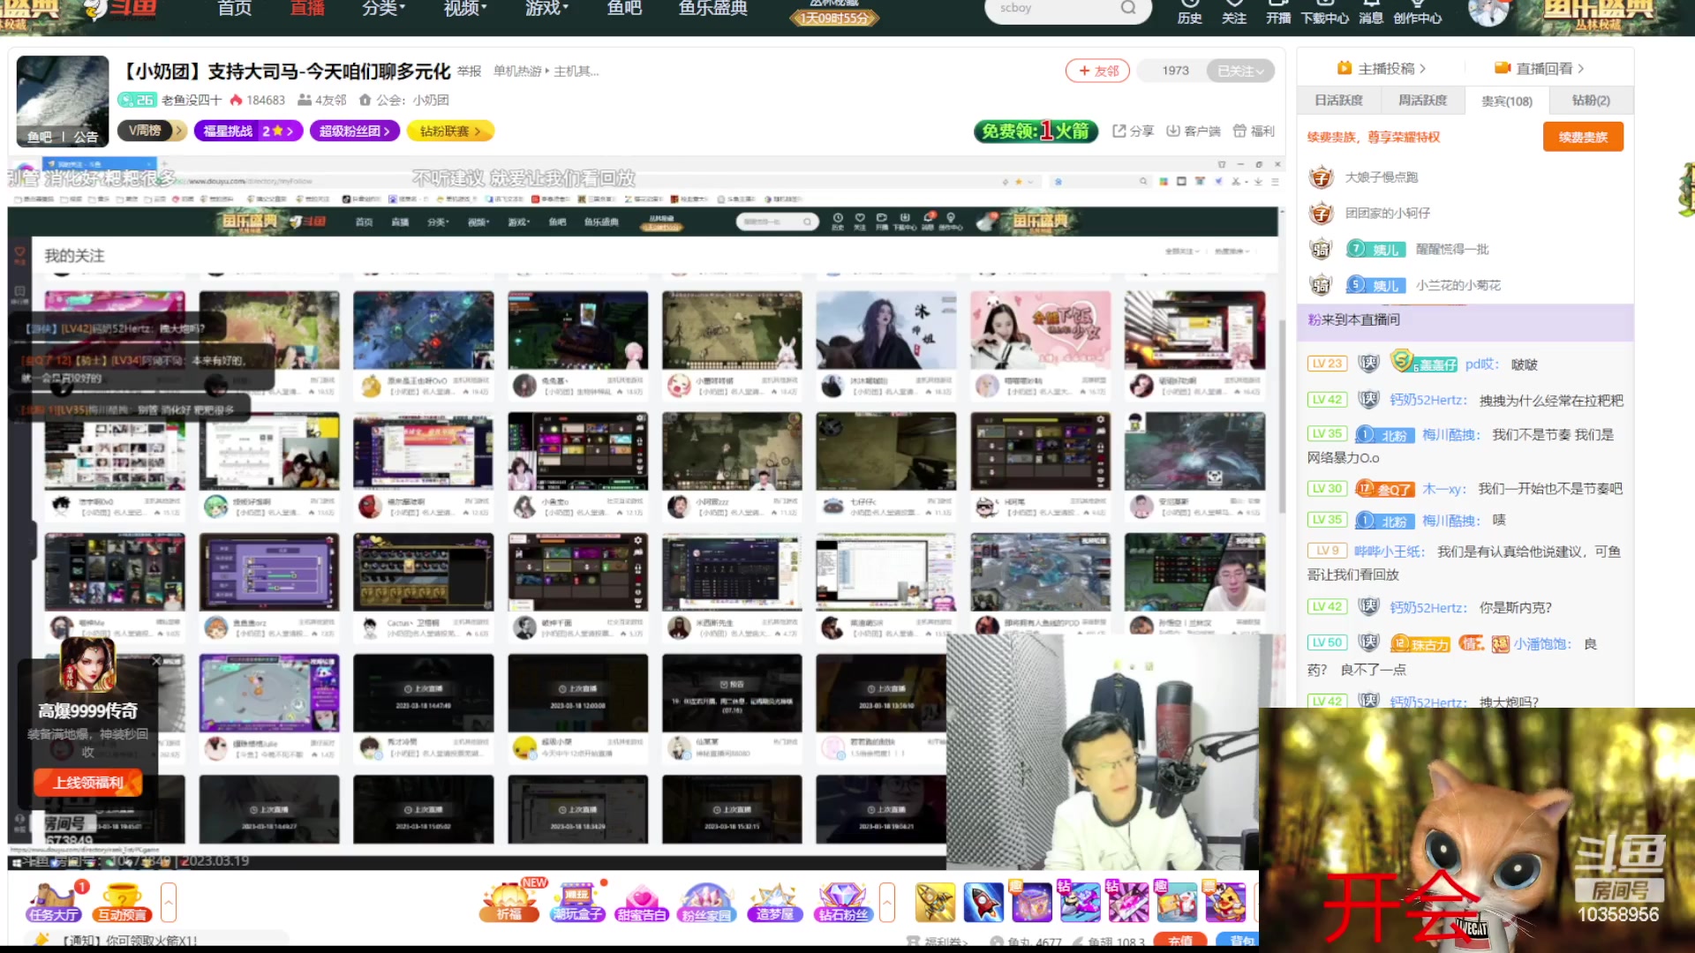
Task: Open 甜蜜告白 heart icon
Action: tap(642, 902)
